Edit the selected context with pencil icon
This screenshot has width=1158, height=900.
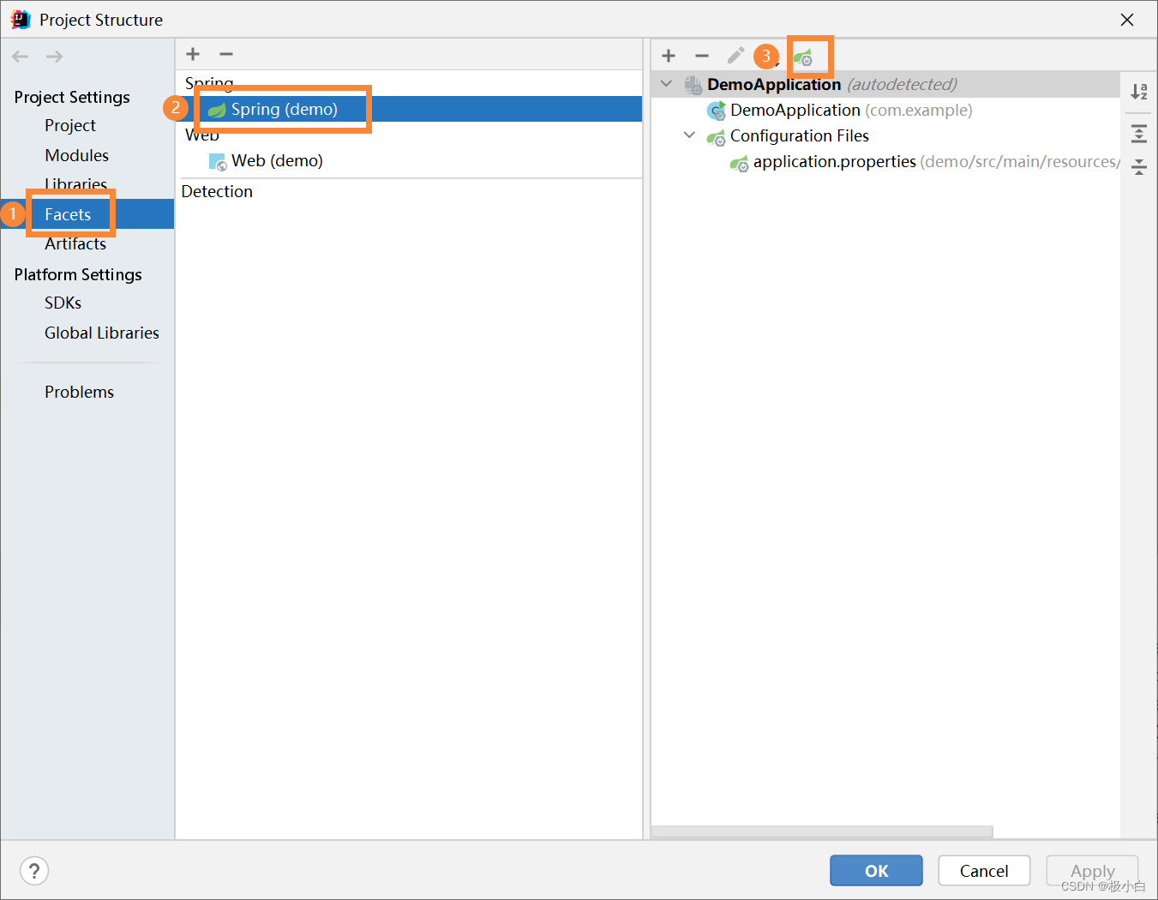(735, 56)
